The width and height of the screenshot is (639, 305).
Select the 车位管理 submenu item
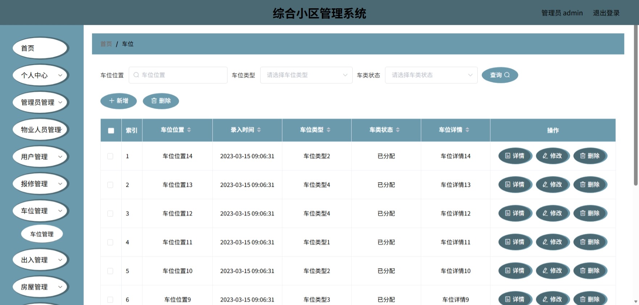[x=42, y=234]
